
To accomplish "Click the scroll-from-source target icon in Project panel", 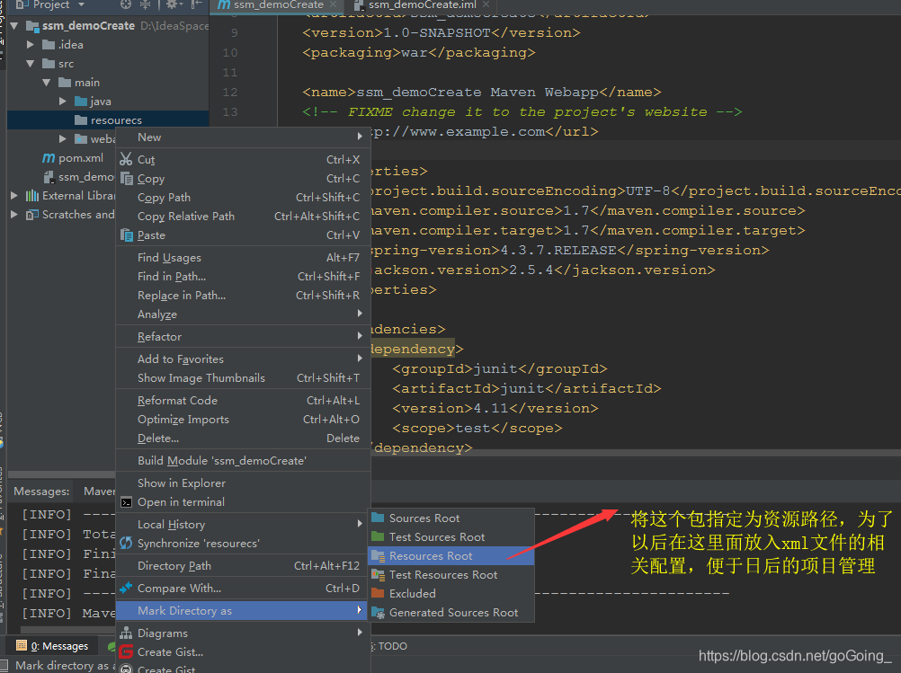I will [126, 4].
